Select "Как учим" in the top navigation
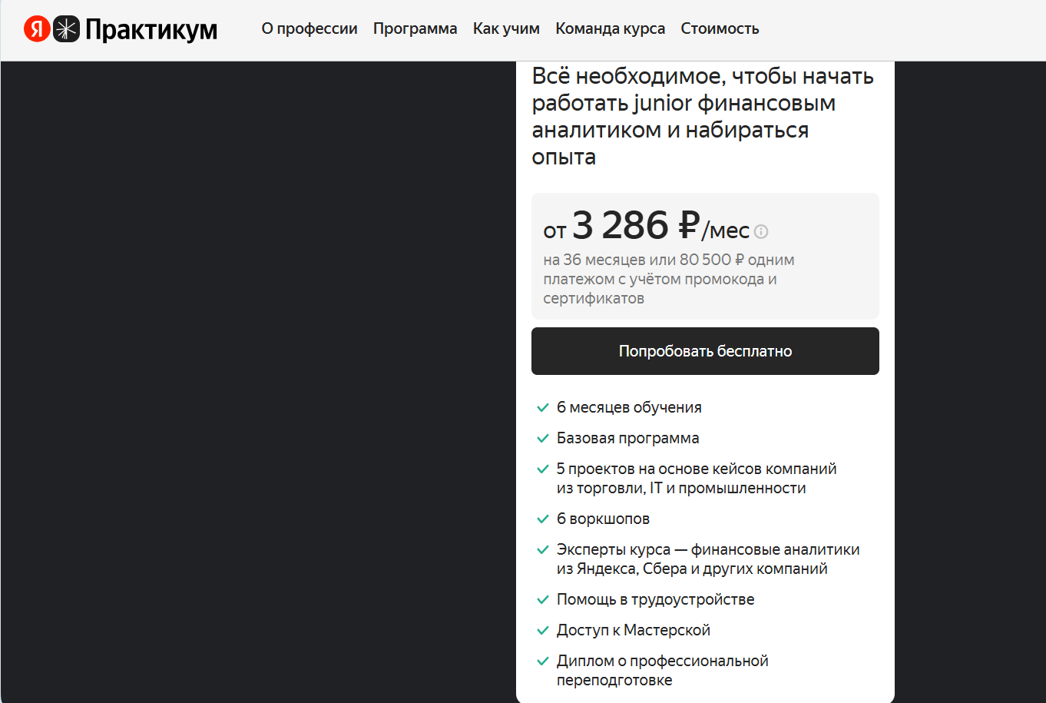The width and height of the screenshot is (1046, 703). click(506, 29)
